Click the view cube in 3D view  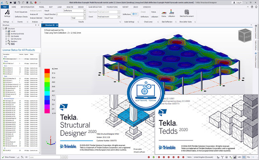point(245,35)
